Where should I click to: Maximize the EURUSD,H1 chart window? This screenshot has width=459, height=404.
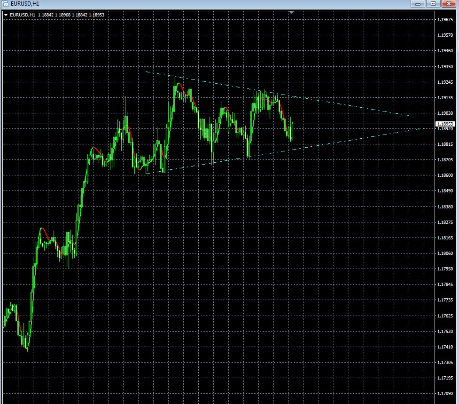click(x=433, y=3)
